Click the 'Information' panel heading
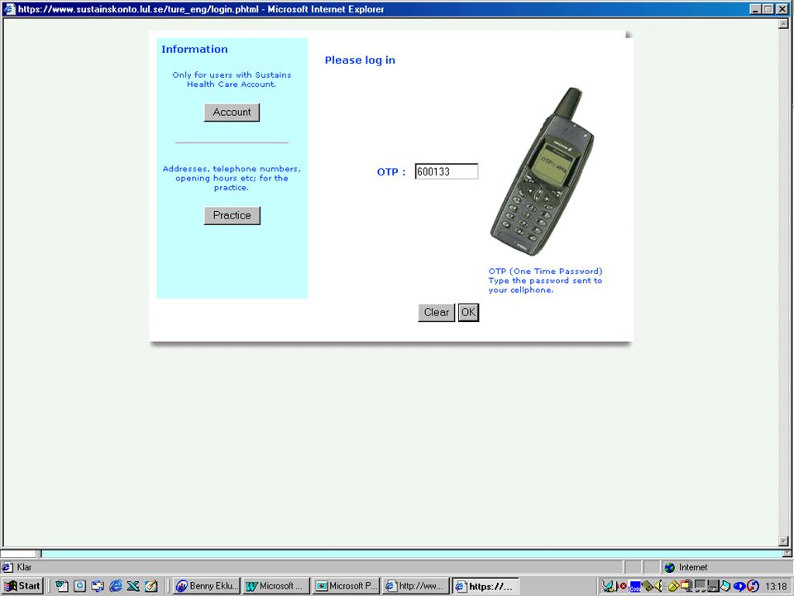The width and height of the screenshot is (794, 596). pyautogui.click(x=194, y=49)
